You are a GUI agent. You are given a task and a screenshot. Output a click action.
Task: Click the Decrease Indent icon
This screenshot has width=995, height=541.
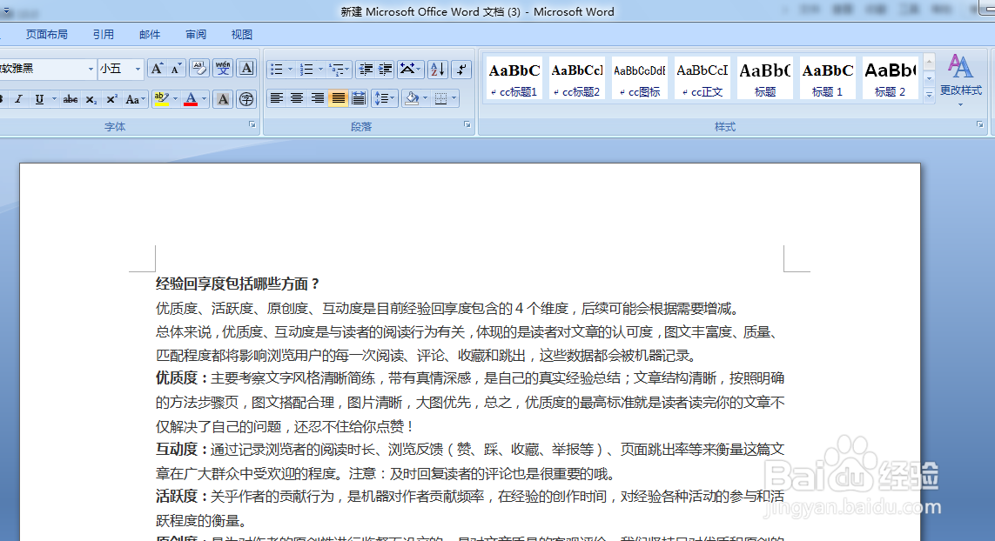[365, 70]
